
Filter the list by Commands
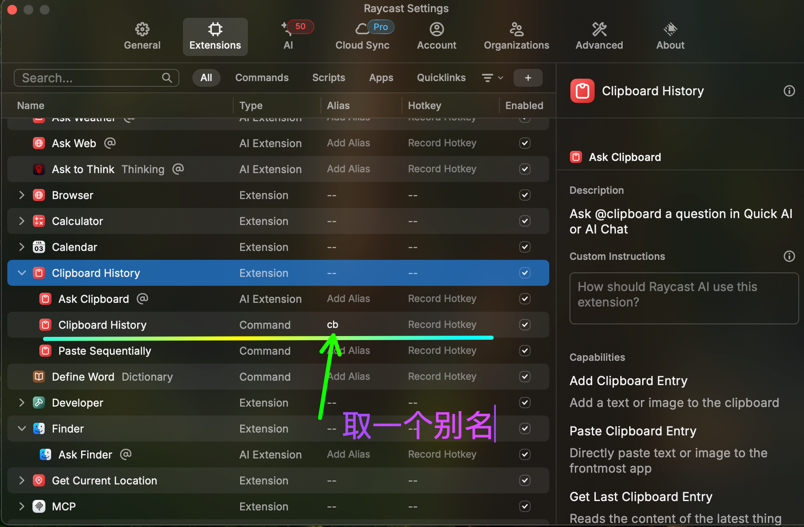click(x=262, y=78)
